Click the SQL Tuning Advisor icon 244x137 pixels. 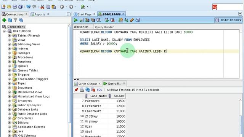click(98, 20)
